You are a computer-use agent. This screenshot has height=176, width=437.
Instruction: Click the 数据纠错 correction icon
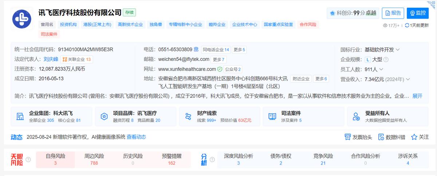click(x=381, y=137)
